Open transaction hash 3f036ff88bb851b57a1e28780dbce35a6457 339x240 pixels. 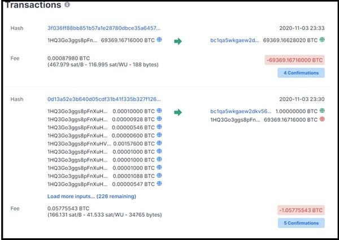(x=104, y=28)
